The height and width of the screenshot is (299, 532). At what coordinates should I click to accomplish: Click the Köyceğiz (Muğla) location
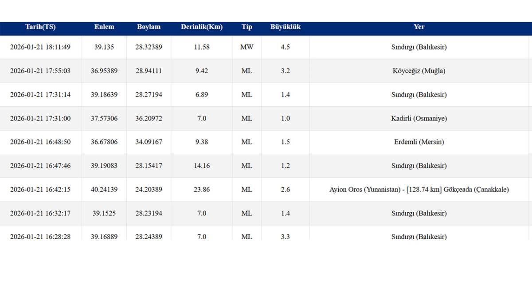419,71
